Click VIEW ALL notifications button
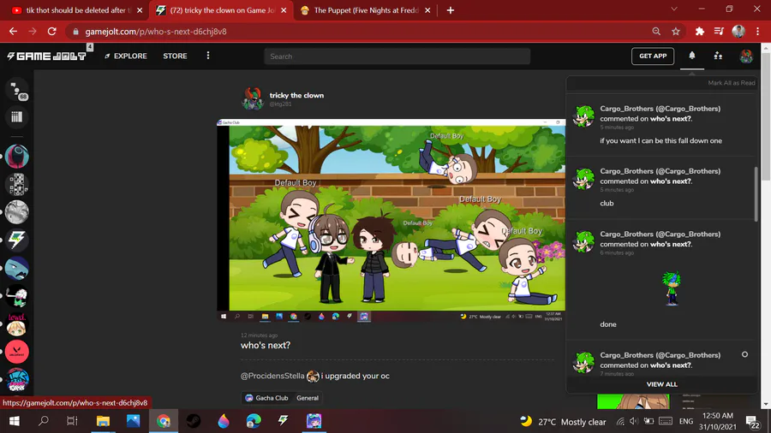The height and width of the screenshot is (433, 771). click(661, 384)
